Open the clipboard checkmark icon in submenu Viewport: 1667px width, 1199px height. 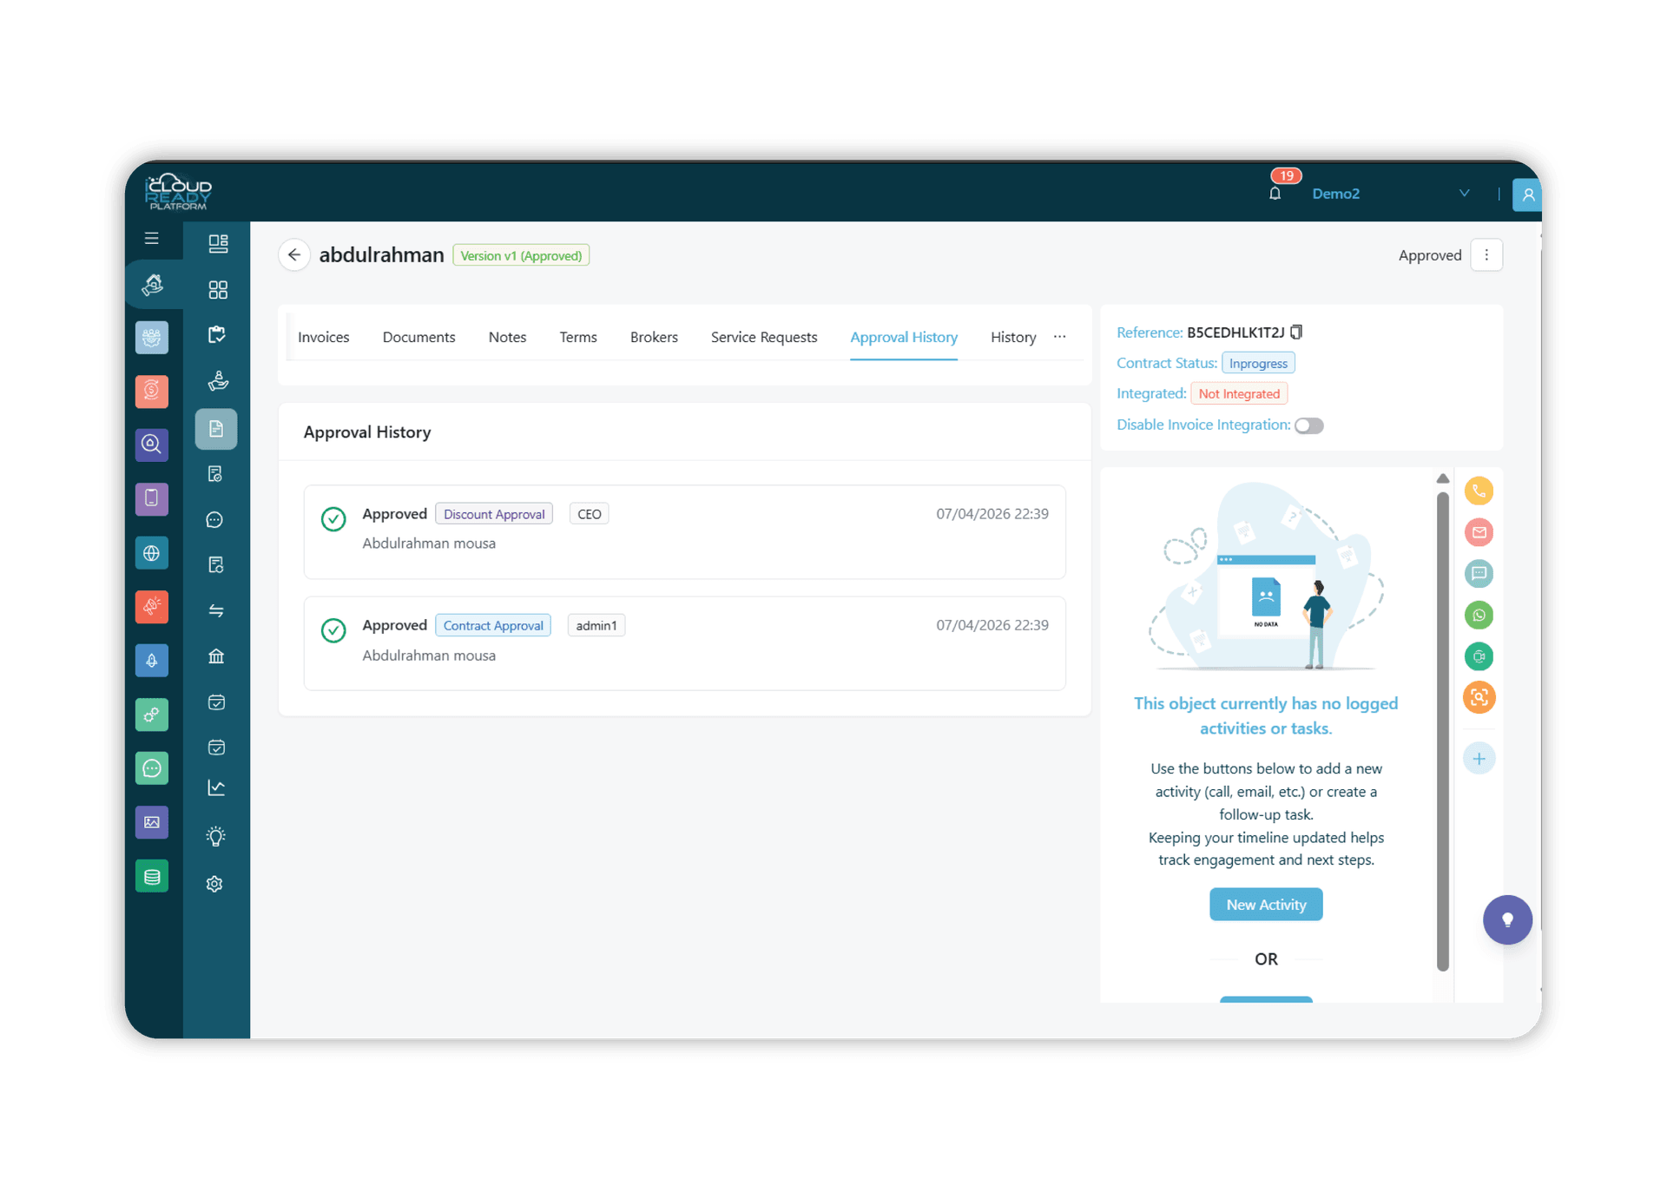pyautogui.click(x=217, y=335)
